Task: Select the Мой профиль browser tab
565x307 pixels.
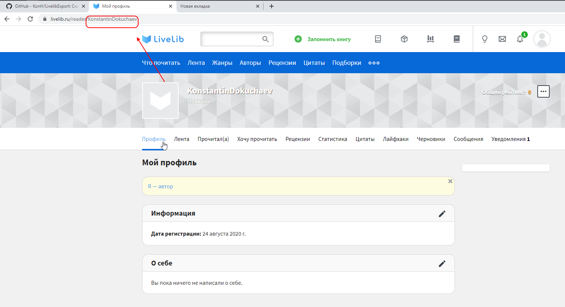Action: [133, 6]
